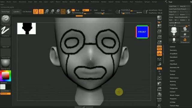Open the MatCap Gray material selector
Screen dimensions: 192x108
point(6,64)
